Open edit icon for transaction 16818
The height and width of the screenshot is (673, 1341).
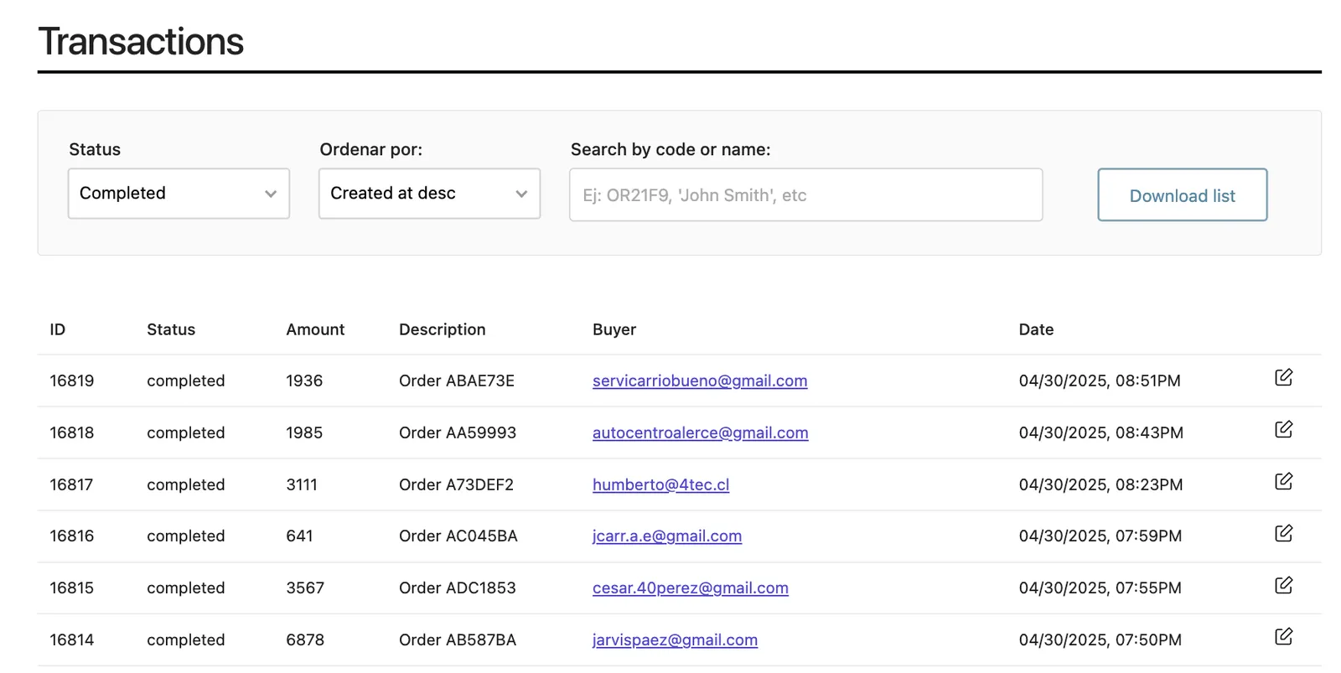point(1283,429)
